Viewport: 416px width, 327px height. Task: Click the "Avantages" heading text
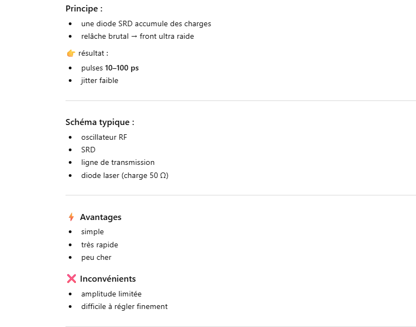point(100,217)
